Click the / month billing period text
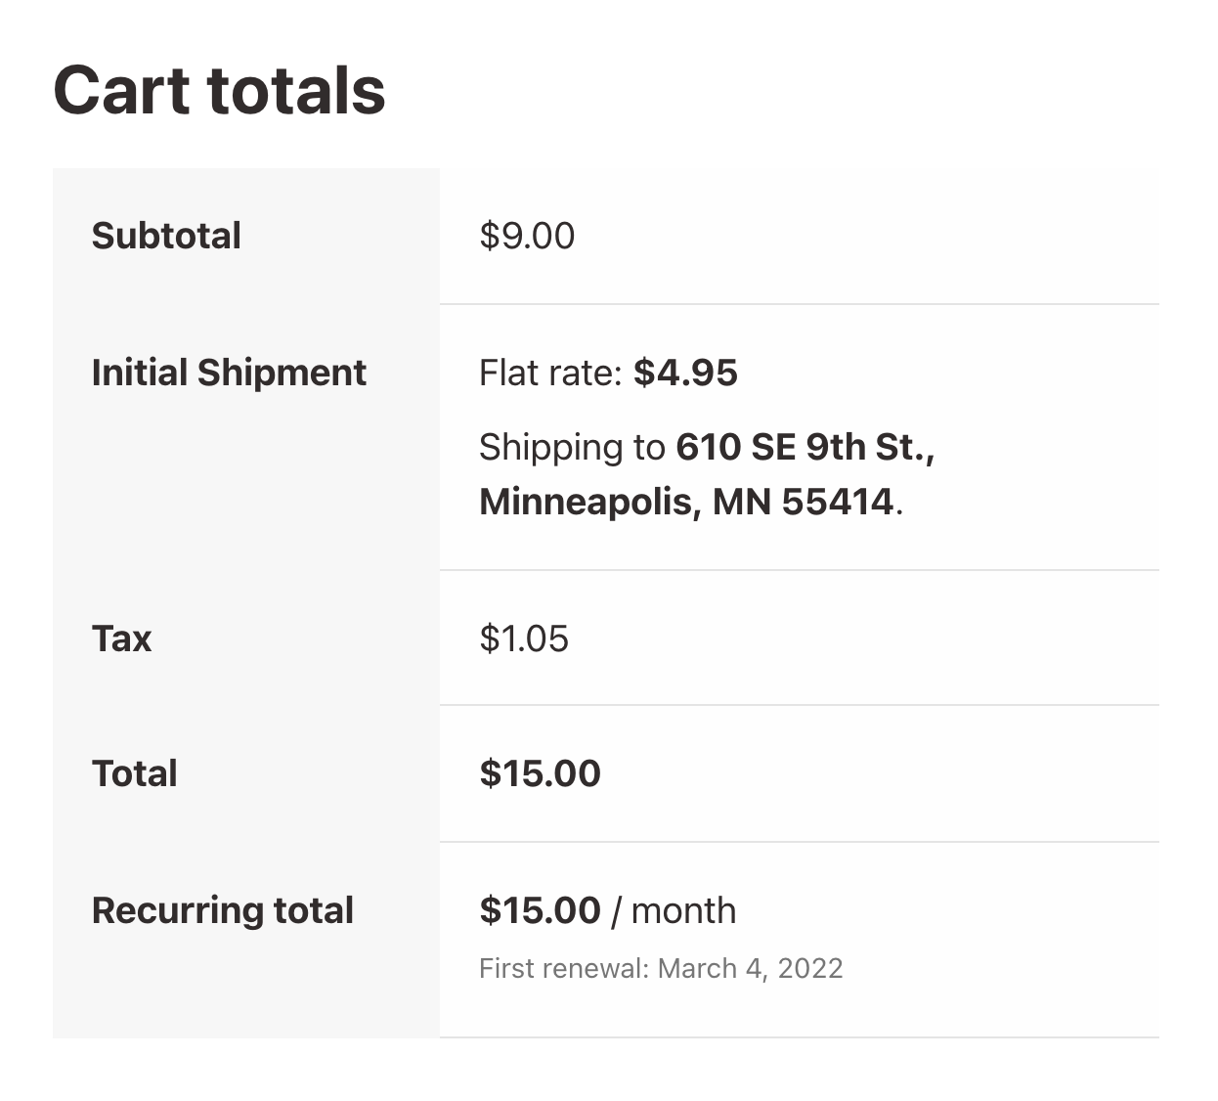1218x1101 pixels. point(674,910)
